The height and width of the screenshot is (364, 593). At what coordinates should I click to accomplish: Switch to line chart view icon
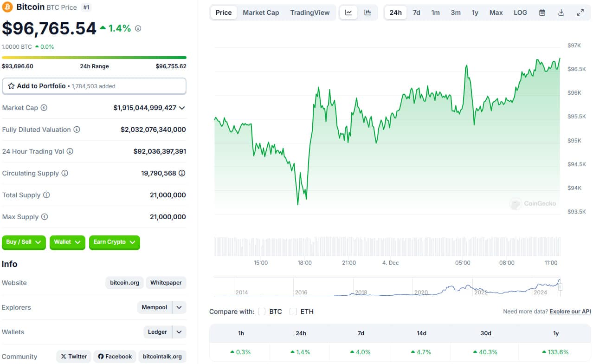tap(348, 13)
